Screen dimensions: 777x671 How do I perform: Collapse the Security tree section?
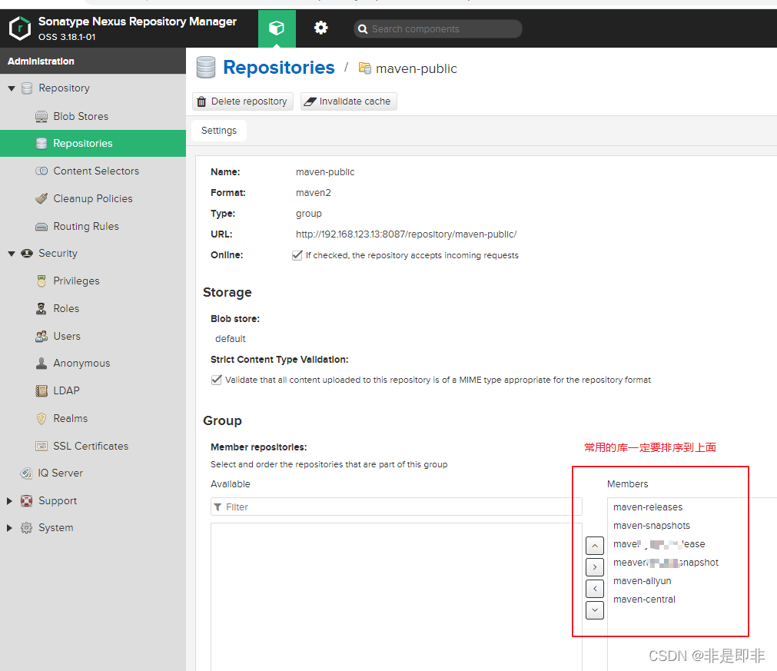[x=12, y=254]
